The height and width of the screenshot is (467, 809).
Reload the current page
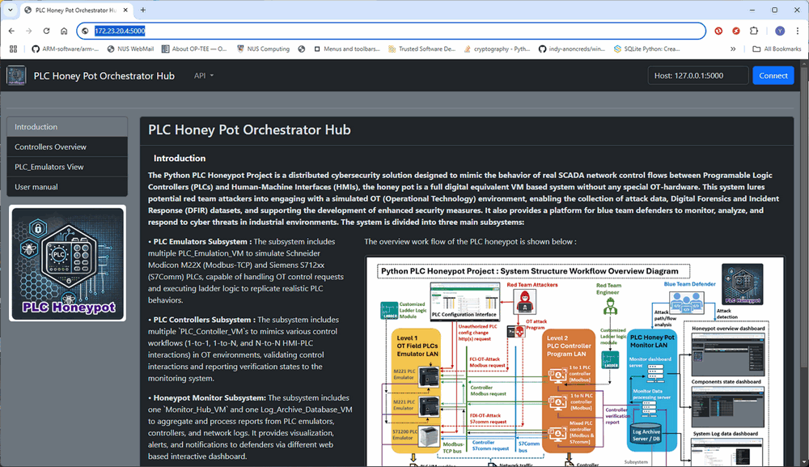[x=46, y=31]
